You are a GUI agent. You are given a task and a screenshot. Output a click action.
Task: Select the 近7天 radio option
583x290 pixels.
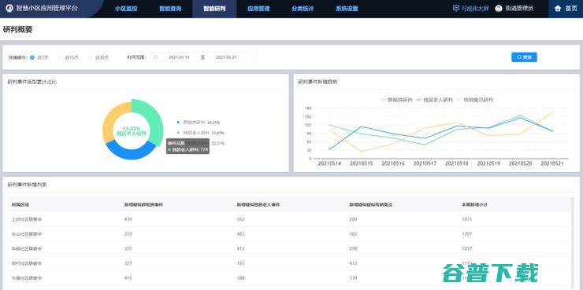pyautogui.click(x=39, y=57)
